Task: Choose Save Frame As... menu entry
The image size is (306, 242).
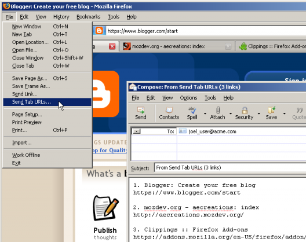Action: click(47, 86)
